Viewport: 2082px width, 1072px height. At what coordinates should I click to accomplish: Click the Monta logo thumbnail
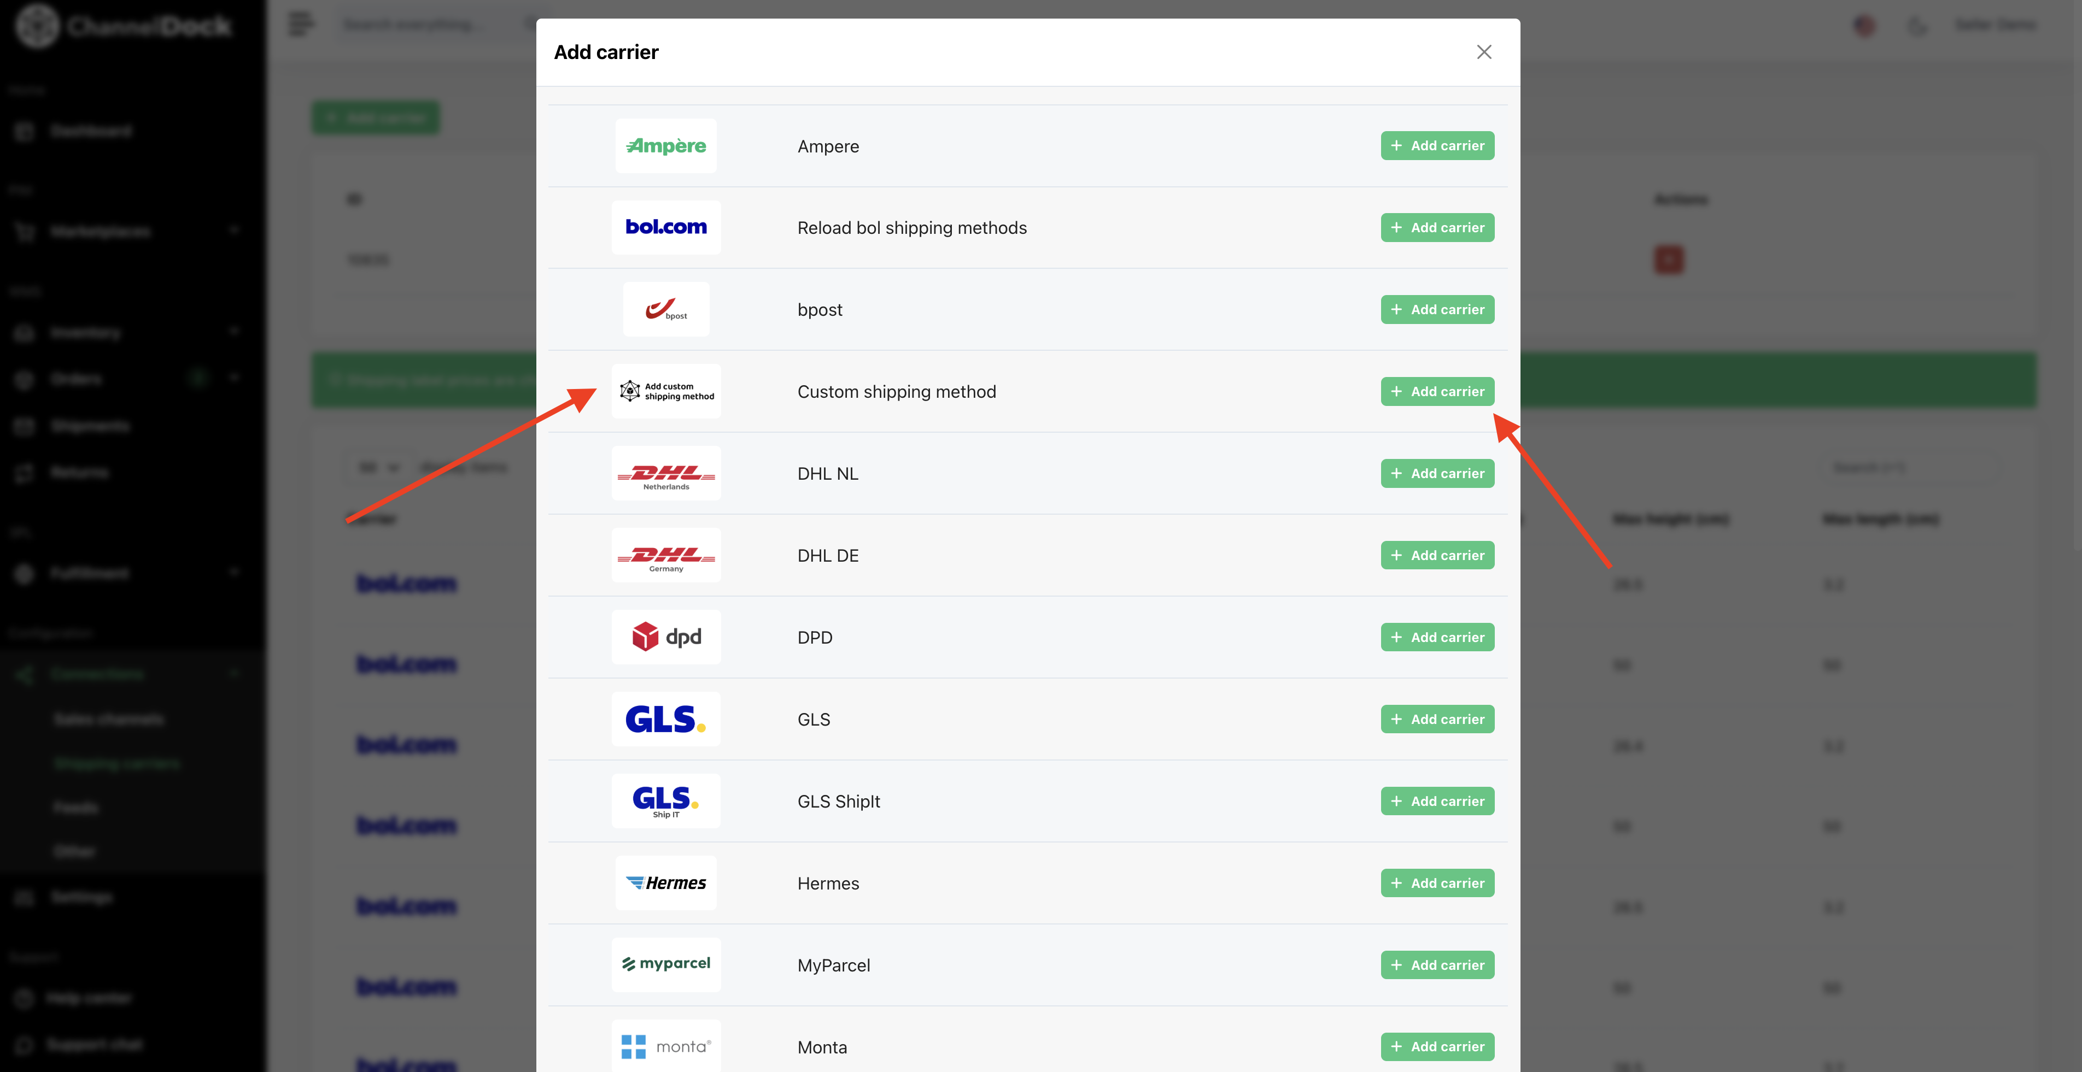pos(666,1046)
